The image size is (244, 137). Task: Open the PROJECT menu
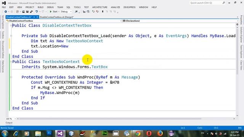[x=30, y=7]
